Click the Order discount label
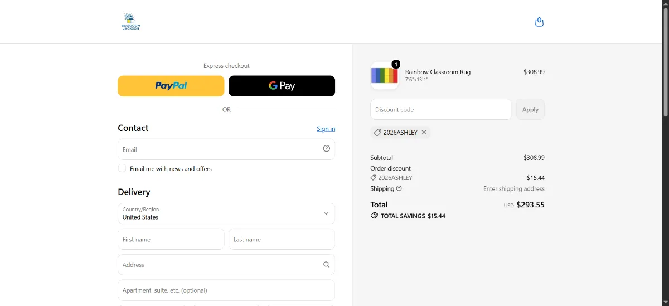The height and width of the screenshot is (306, 669). point(390,168)
